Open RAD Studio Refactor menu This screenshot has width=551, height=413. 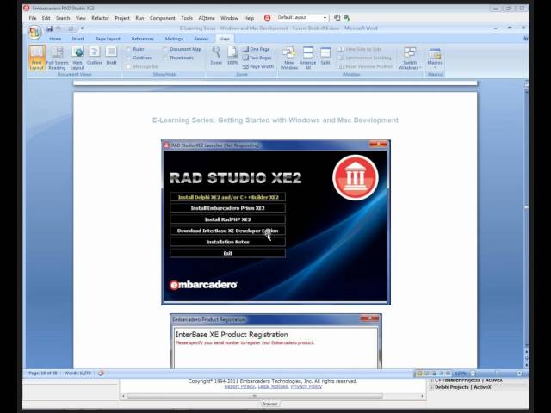(x=100, y=18)
